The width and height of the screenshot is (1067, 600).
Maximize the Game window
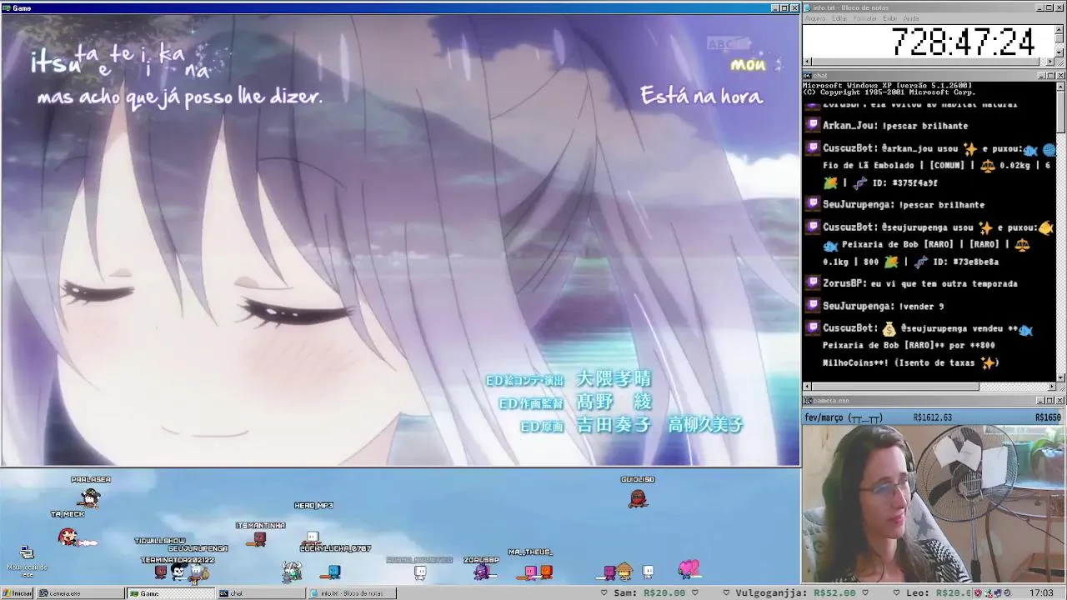click(x=784, y=7)
